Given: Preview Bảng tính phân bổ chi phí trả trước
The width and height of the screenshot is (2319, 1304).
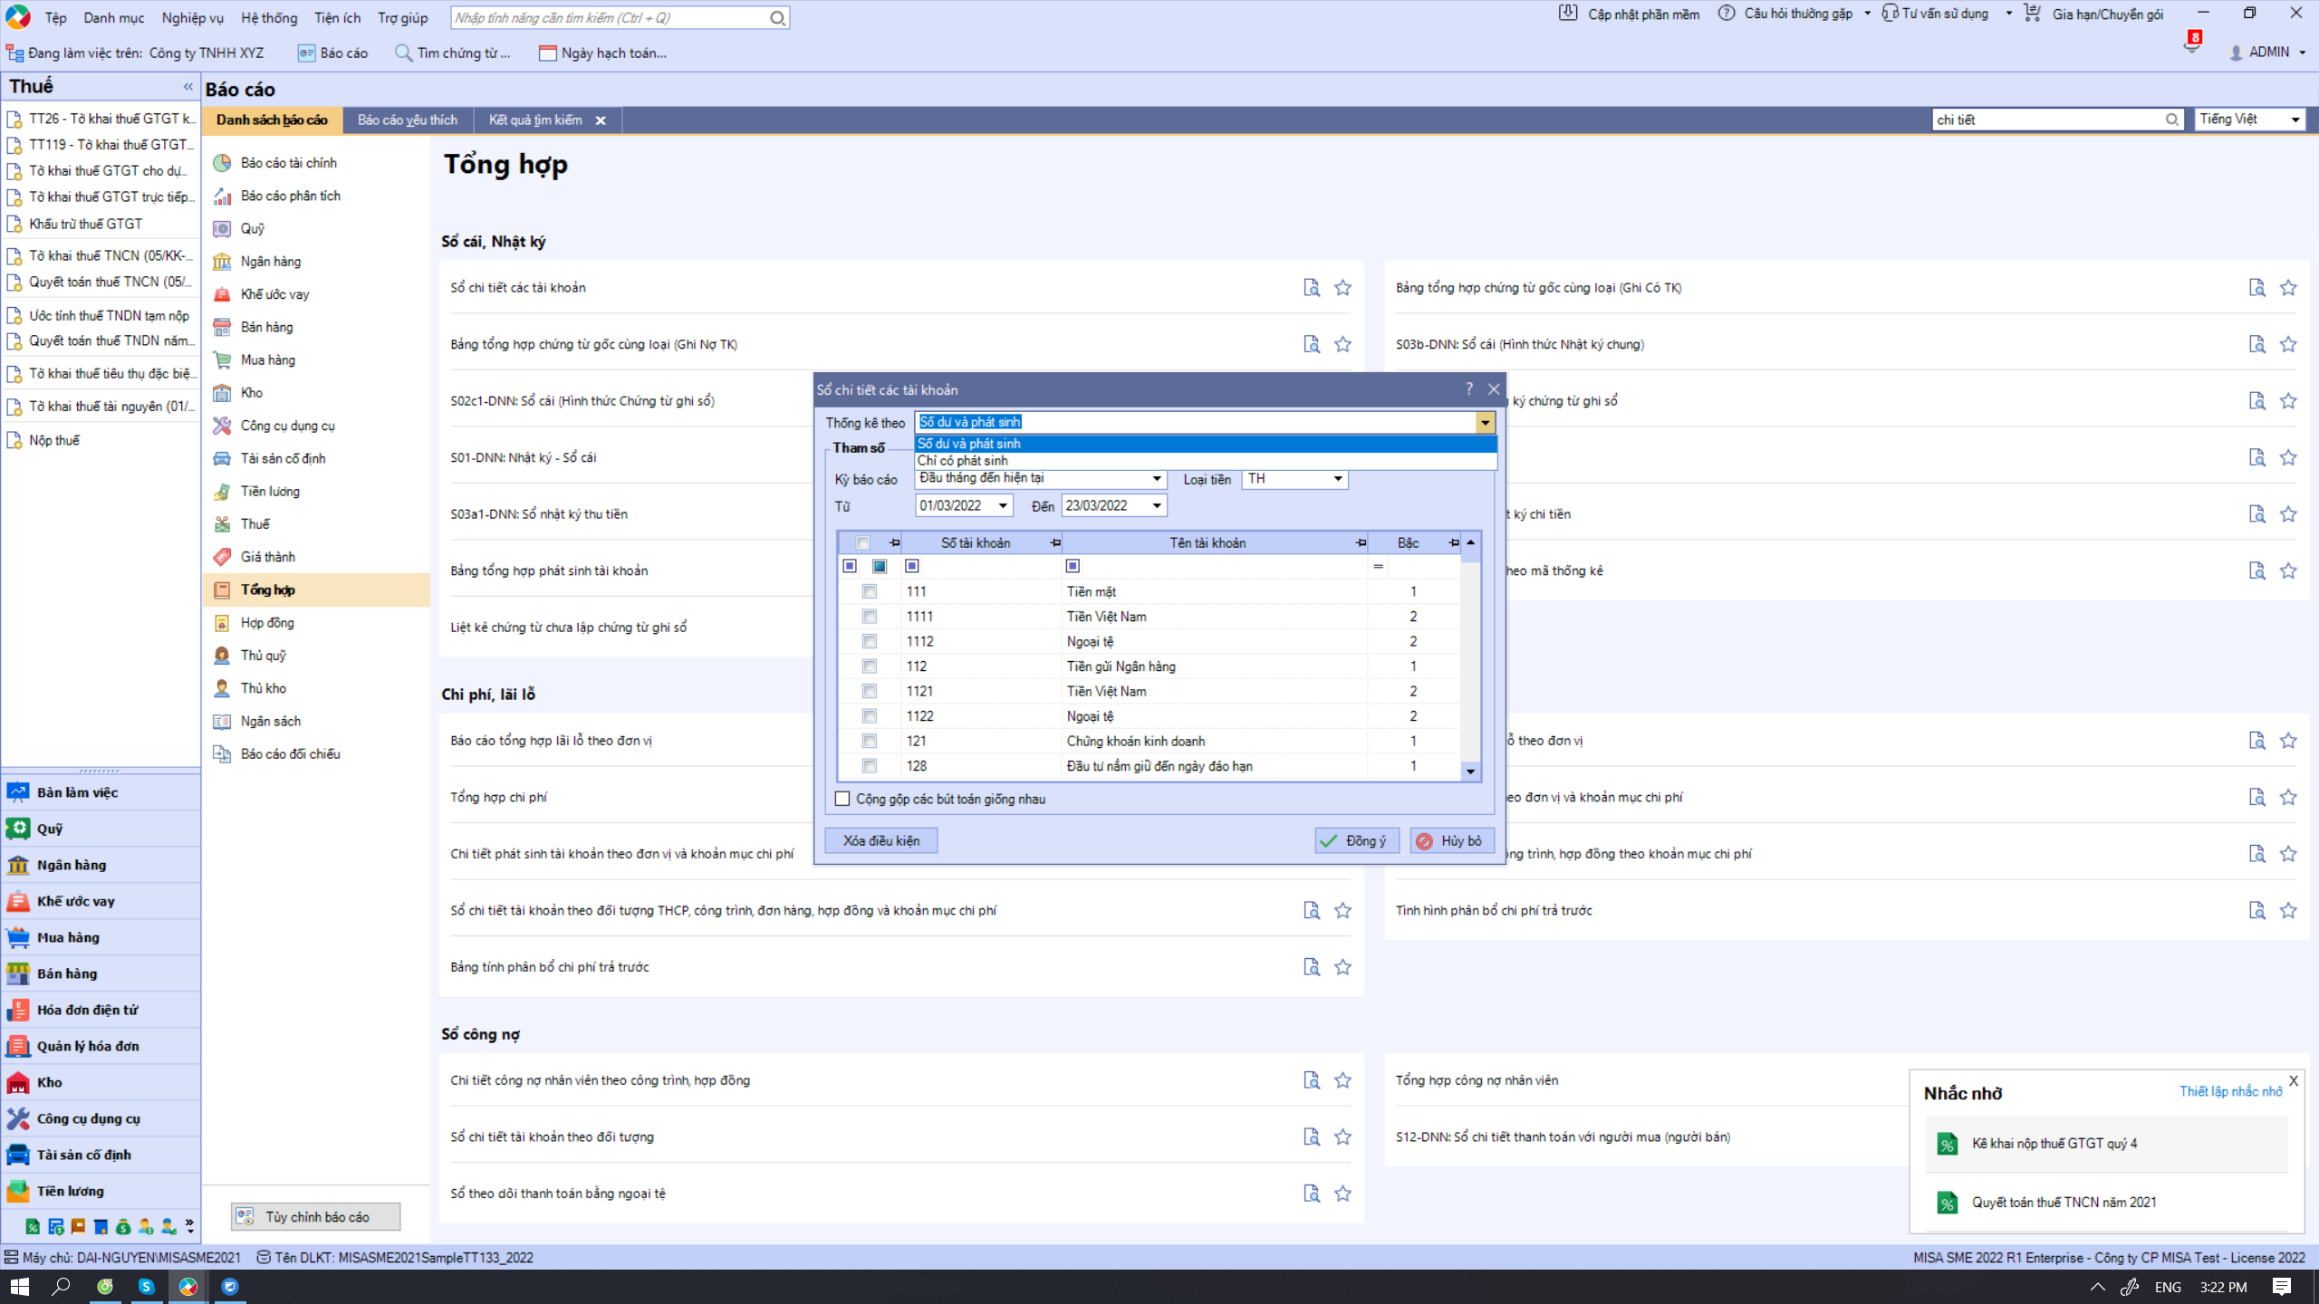Looking at the screenshot, I should [1311, 967].
